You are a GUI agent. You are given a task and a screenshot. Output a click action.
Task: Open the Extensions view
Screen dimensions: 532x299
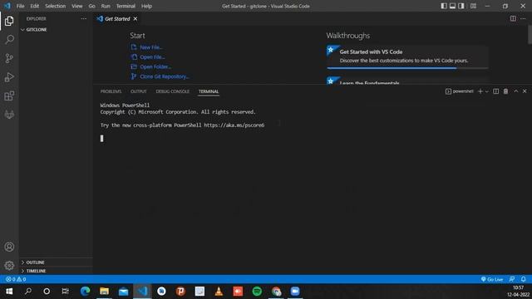coord(9,96)
